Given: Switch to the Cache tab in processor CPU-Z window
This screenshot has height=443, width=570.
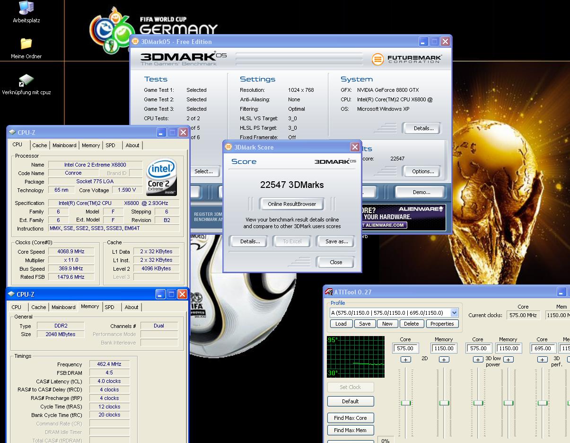Looking at the screenshot, I should (x=40, y=145).
